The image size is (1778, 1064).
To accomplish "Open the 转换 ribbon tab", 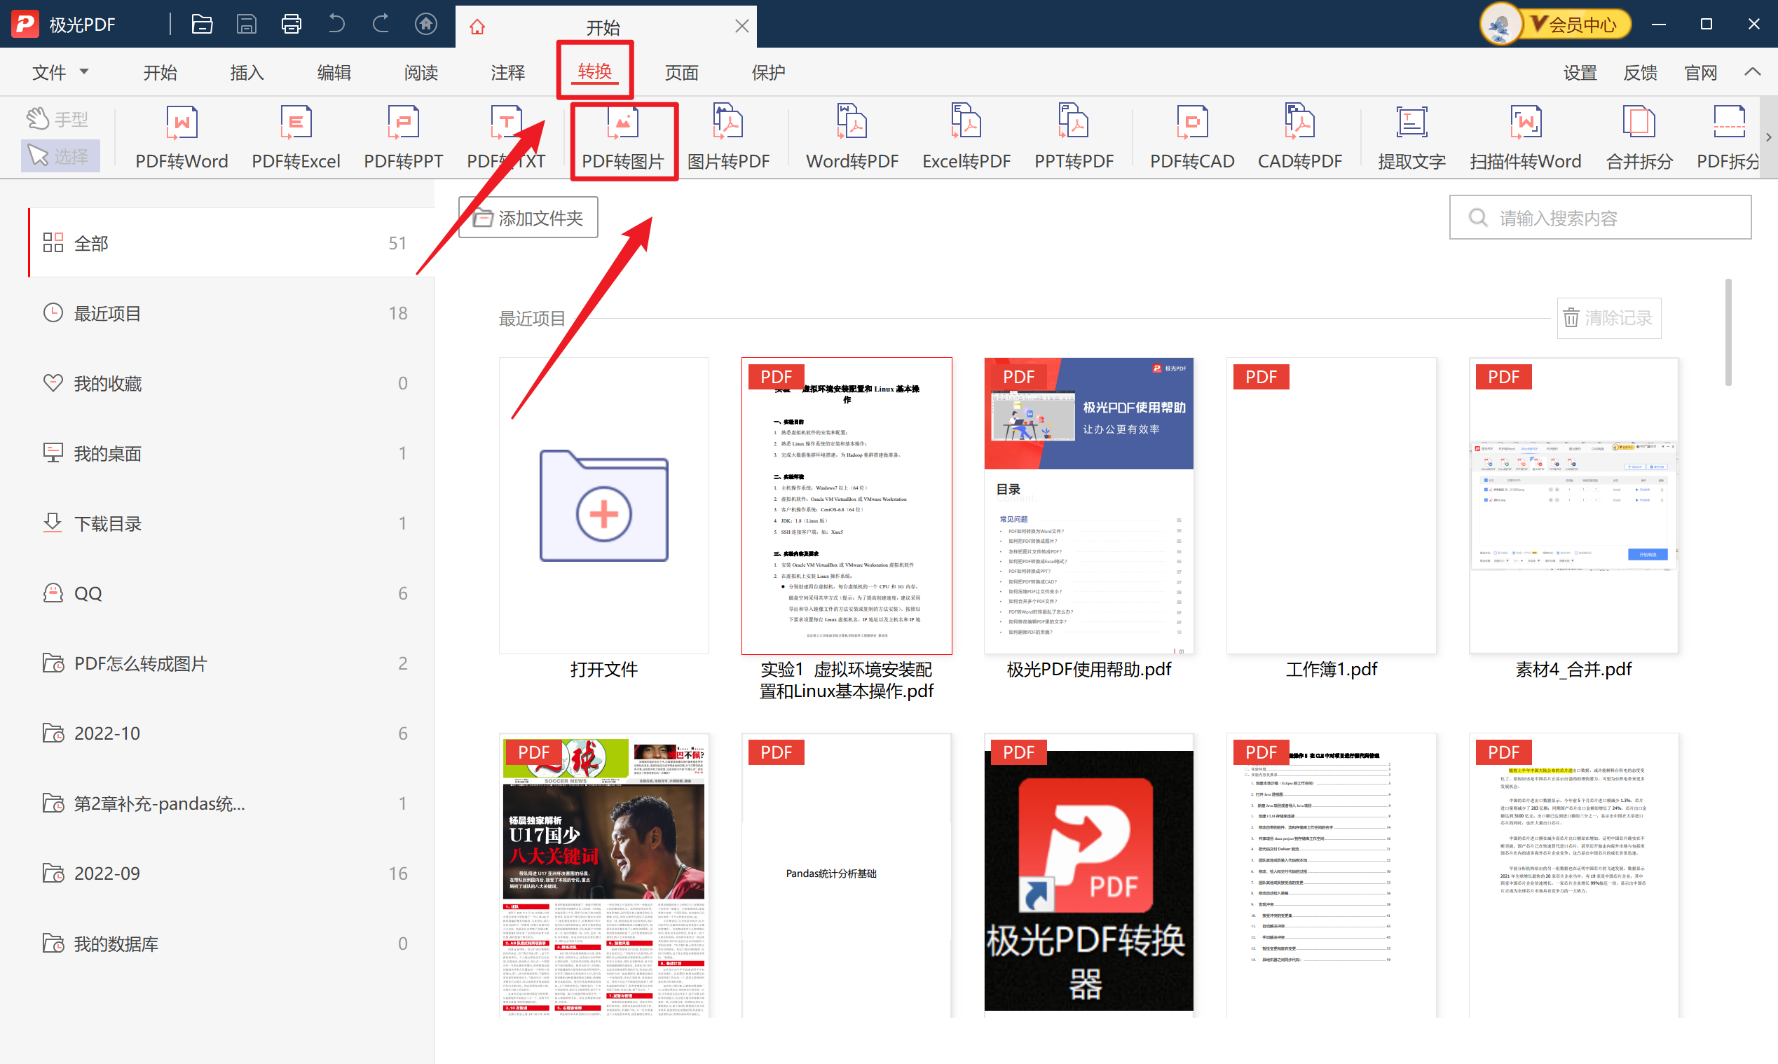I will coord(594,71).
